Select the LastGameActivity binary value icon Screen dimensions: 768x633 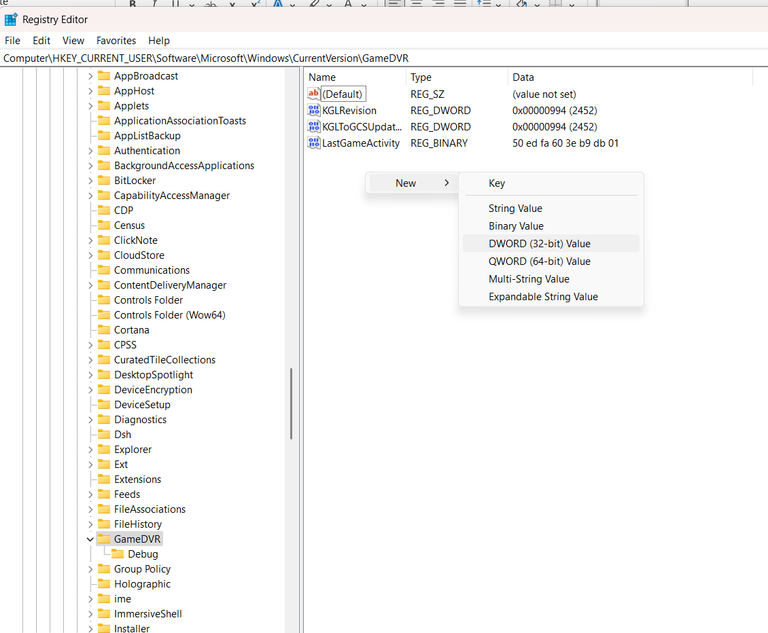313,143
